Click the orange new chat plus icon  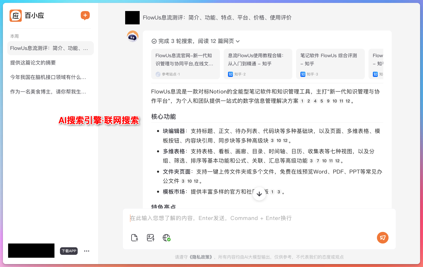coord(85,15)
